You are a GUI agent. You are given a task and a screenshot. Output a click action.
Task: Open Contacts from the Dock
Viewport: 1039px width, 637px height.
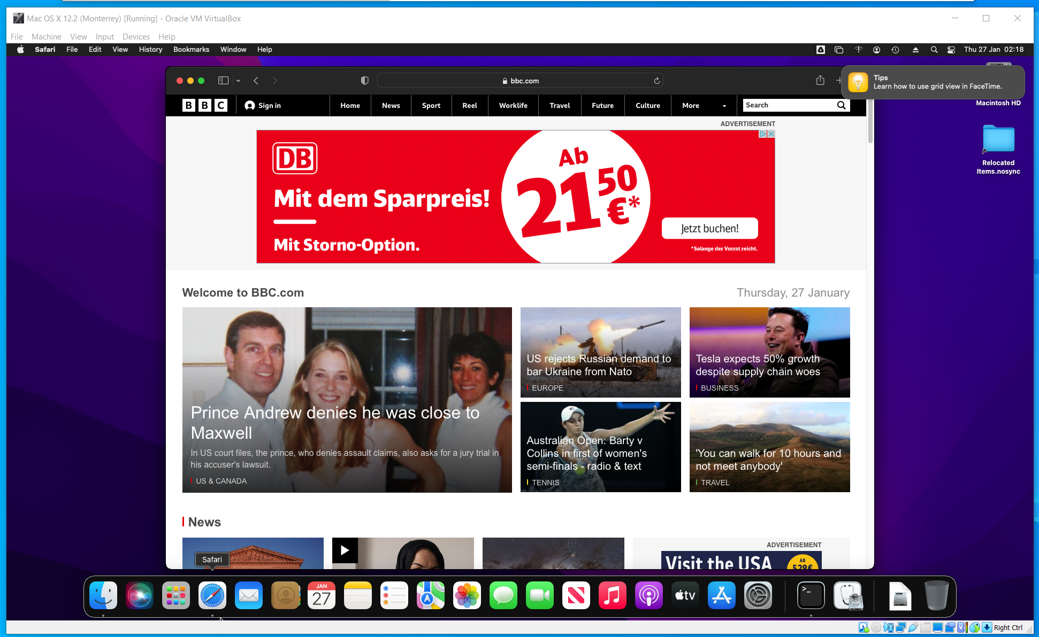(285, 595)
